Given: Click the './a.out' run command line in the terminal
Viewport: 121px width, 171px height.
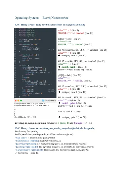Looking at the screenshot, I should [31, 106].
